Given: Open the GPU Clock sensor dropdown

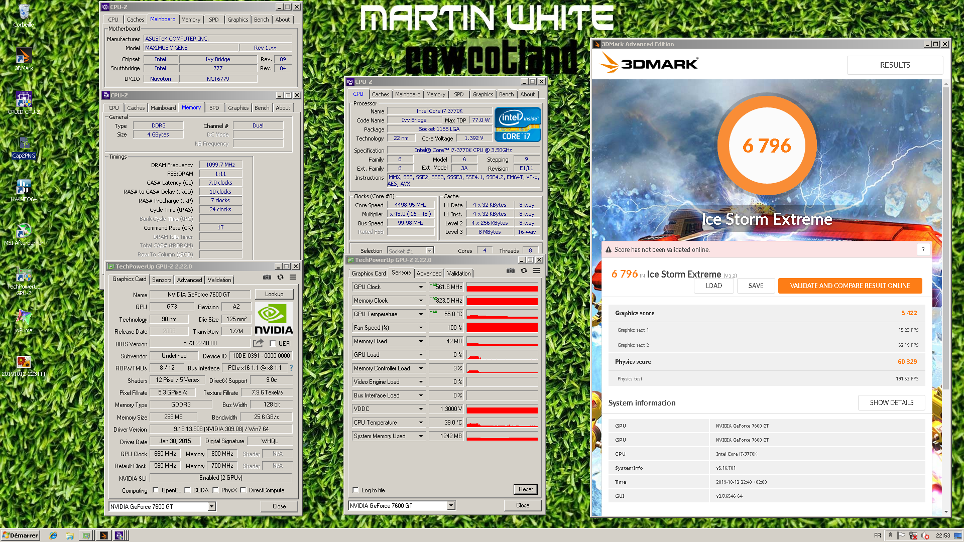Looking at the screenshot, I should [x=421, y=287].
